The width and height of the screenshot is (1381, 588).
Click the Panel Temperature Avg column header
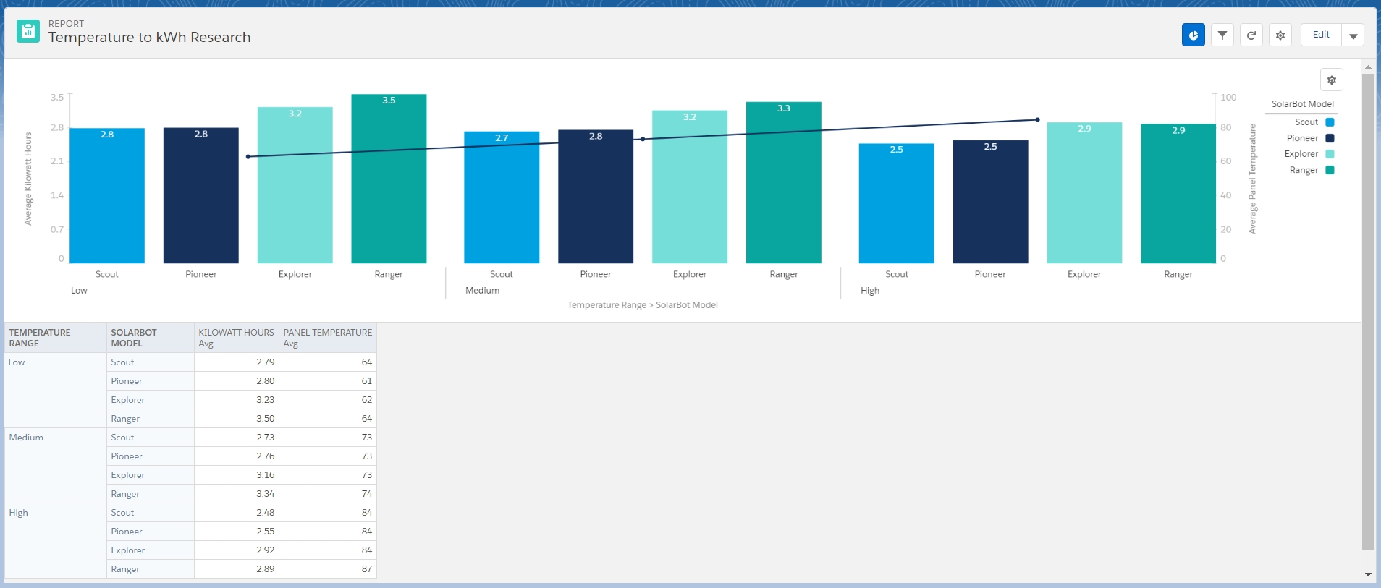point(328,338)
